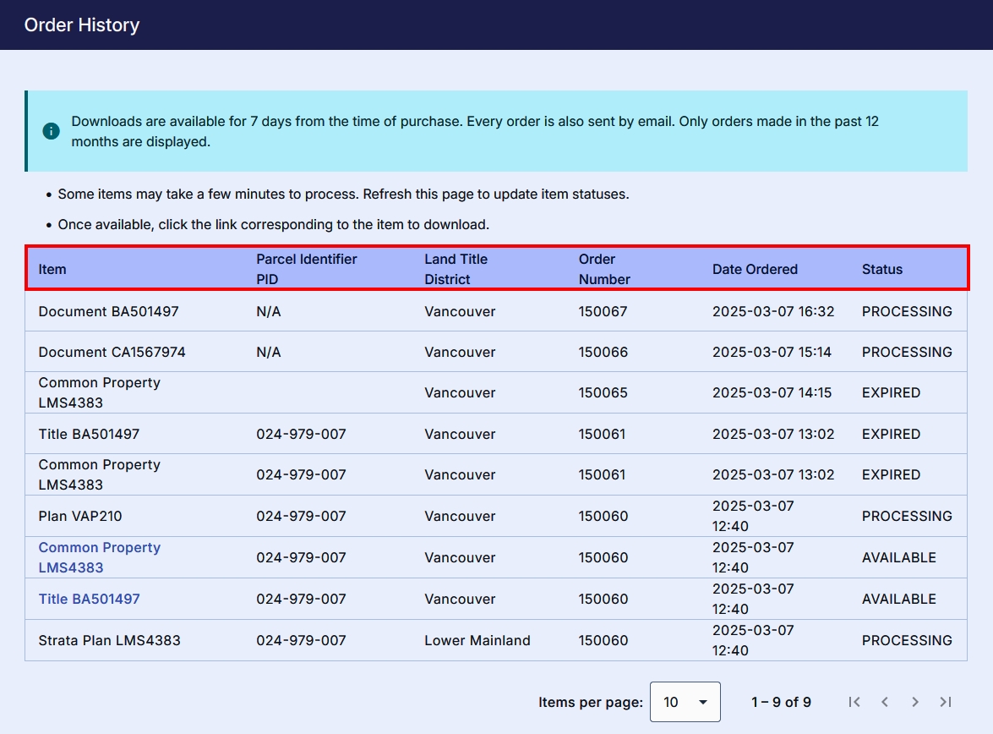Click the Plan VAP210 item
This screenshot has height=734, width=993.
point(79,516)
